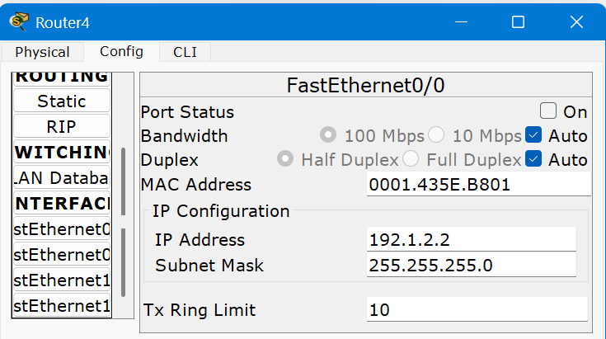The image size is (606, 339).
Task: Uncheck the Bandwidth Auto checkbox
Action: pyautogui.click(x=533, y=135)
